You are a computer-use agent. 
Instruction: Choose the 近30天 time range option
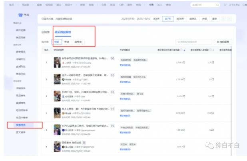click(x=181, y=19)
